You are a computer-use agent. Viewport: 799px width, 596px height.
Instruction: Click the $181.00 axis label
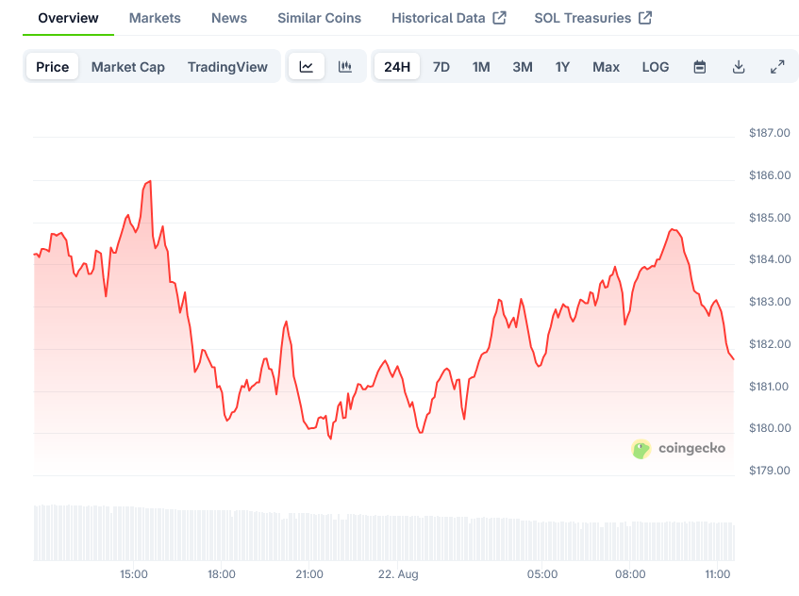click(x=769, y=386)
